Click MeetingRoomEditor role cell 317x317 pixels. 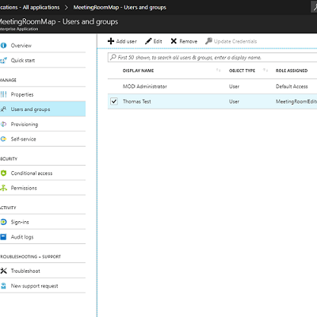pos(296,101)
